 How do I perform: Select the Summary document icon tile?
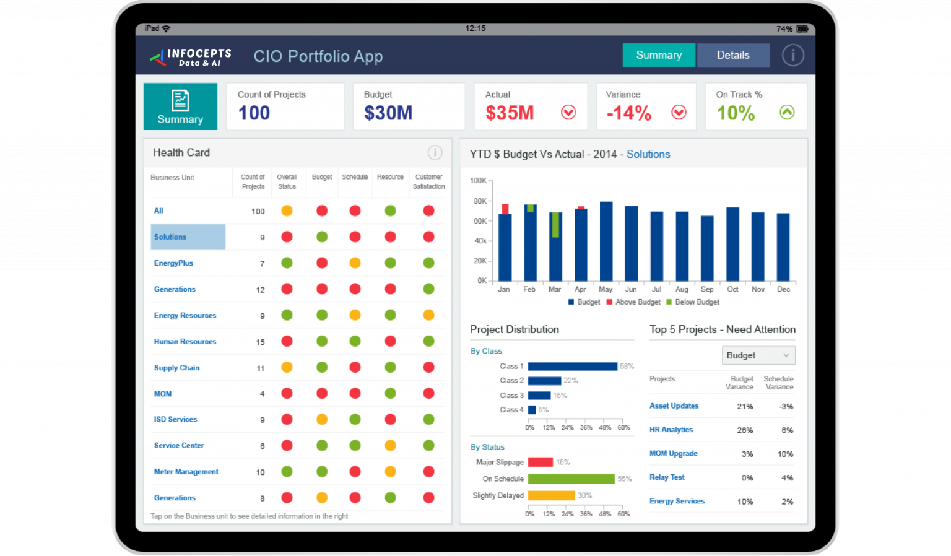(180, 106)
